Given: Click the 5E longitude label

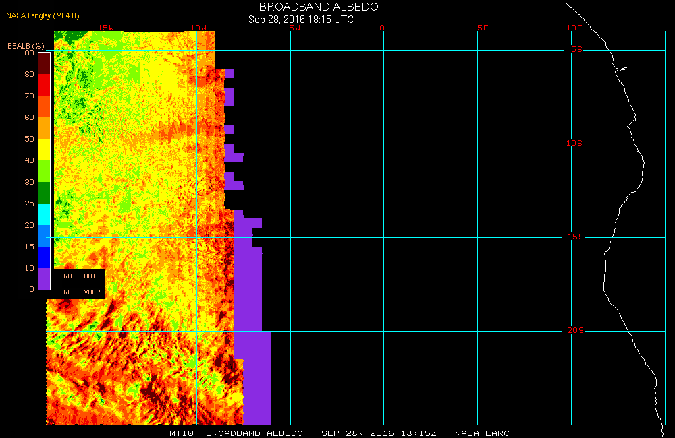Looking at the screenshot, I should click(x=483, y=28).
